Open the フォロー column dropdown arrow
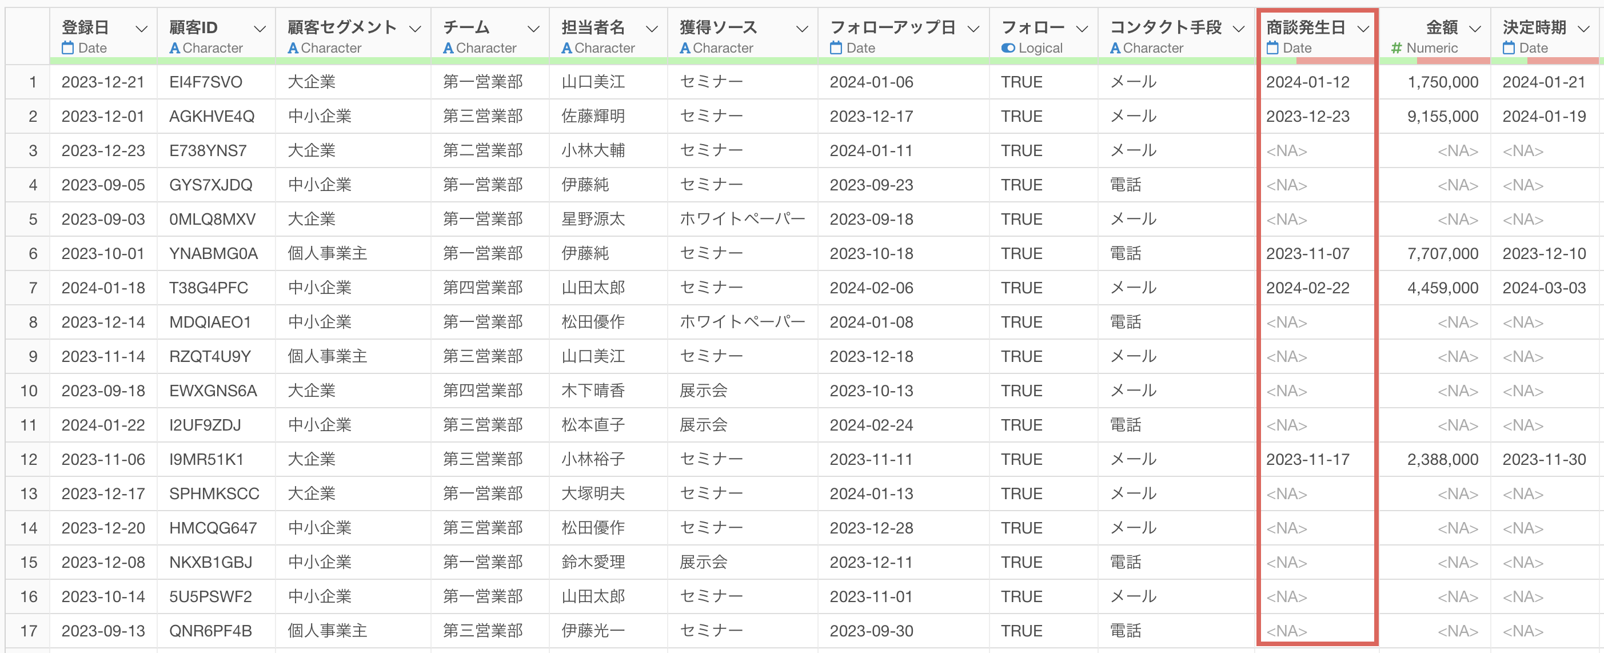This screenshot has height=653, width=1604. click(x=1082, y=29)
